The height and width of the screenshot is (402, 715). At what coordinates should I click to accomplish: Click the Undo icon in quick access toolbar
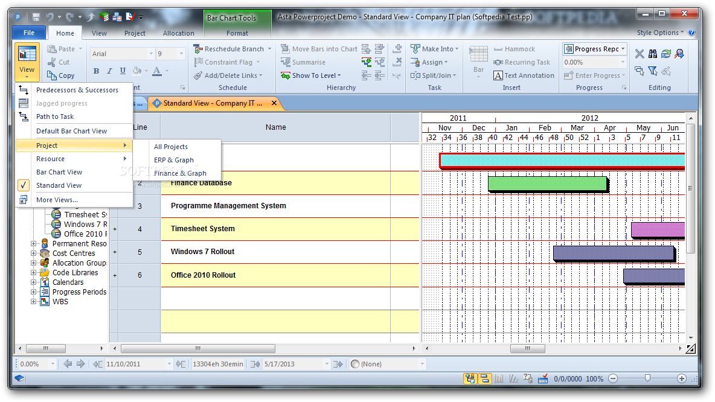click(50, 18)
